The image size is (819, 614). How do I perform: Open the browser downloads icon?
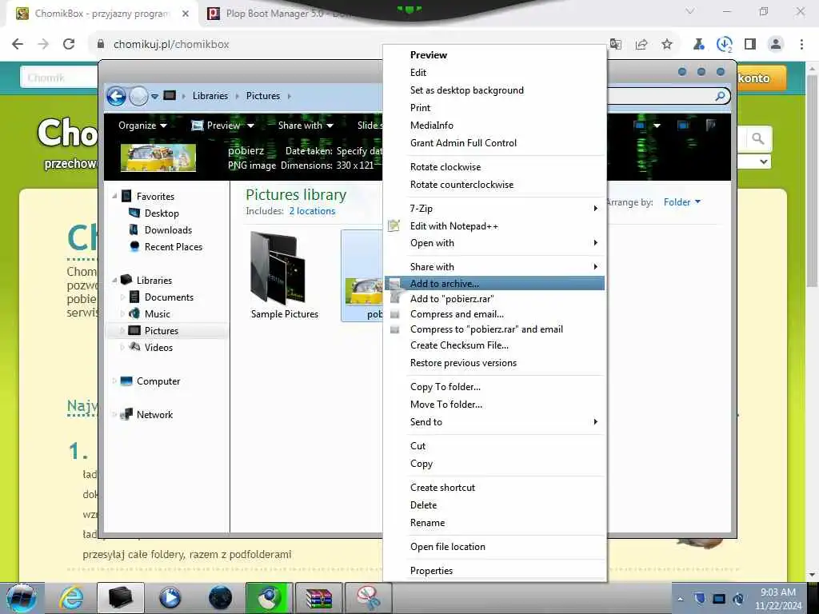725,45
